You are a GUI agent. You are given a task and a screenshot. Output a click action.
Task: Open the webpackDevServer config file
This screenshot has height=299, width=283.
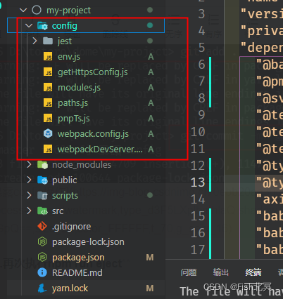100,149
